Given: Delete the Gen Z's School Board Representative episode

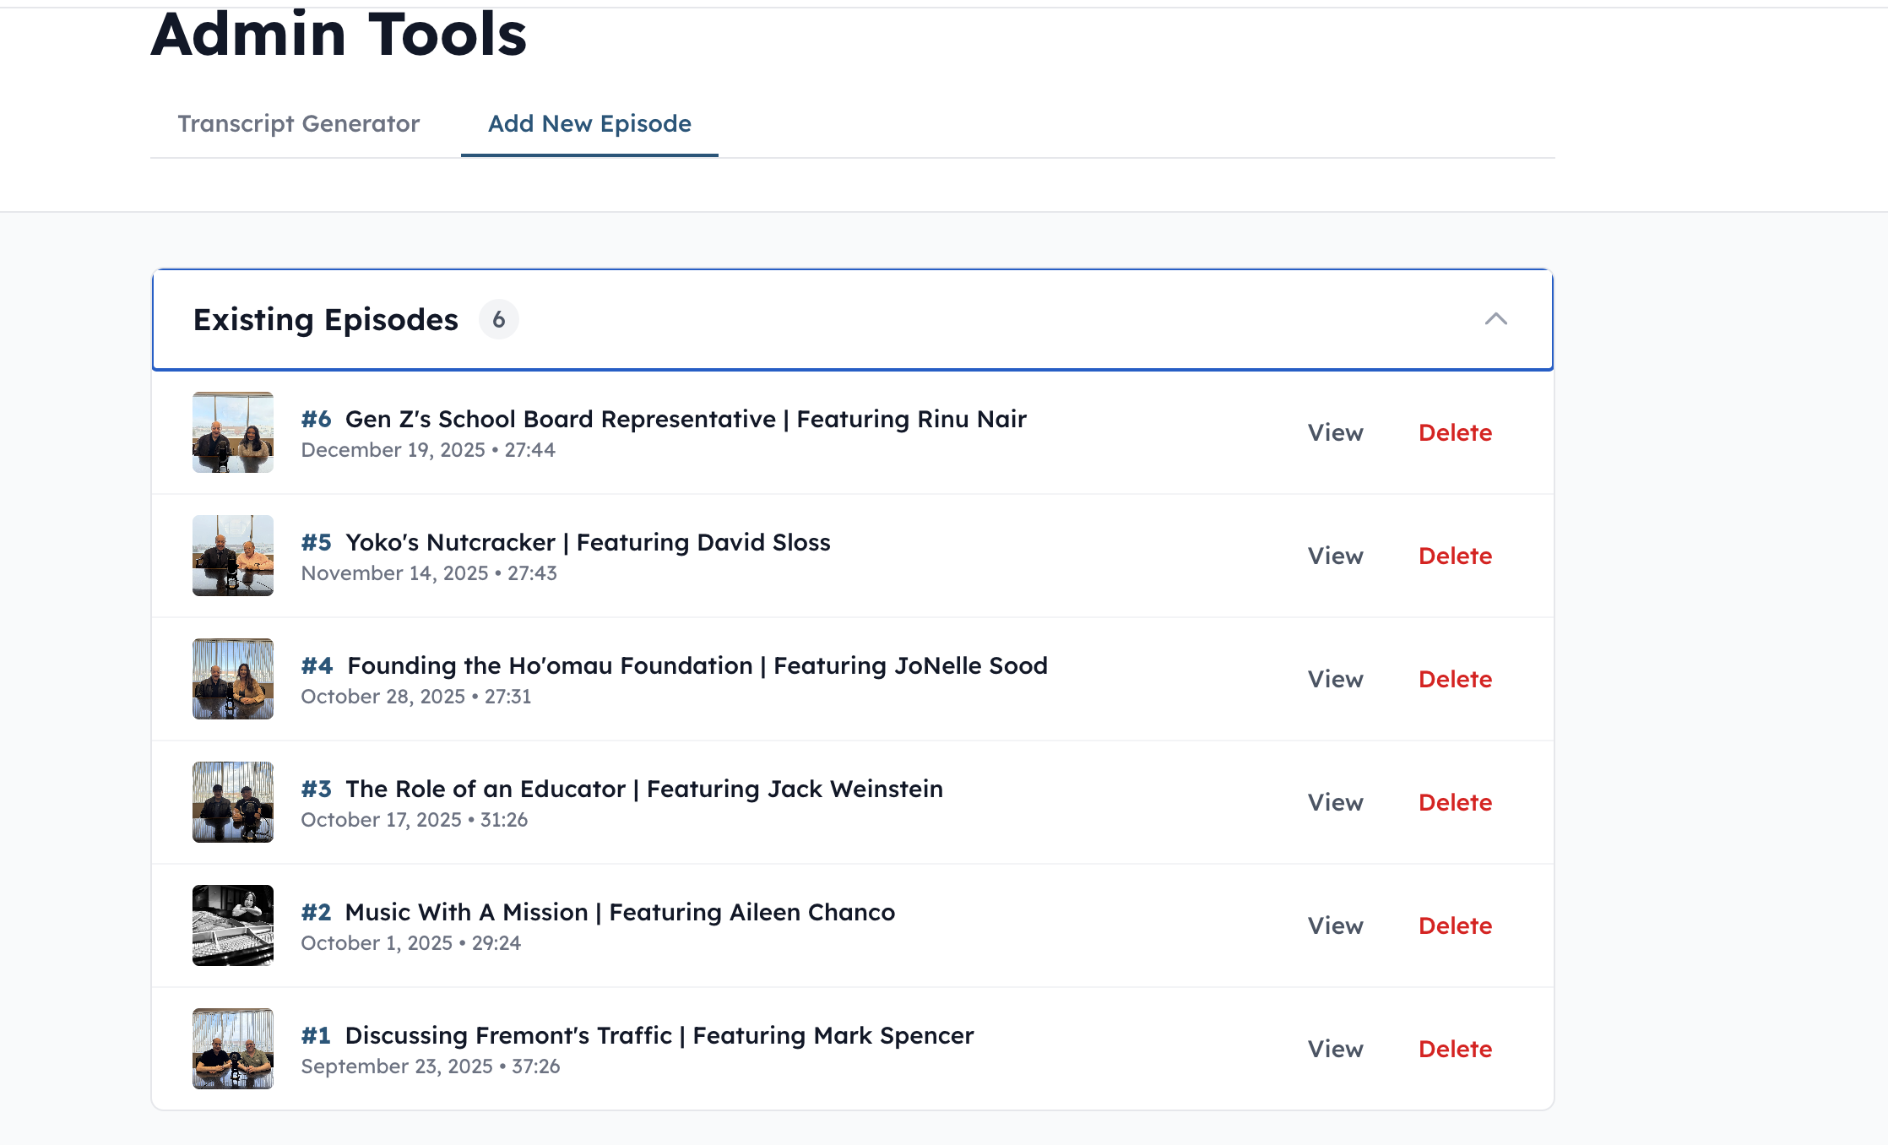Looking at the screenshot, I should pyautogui.click(x=1455, y=432).
